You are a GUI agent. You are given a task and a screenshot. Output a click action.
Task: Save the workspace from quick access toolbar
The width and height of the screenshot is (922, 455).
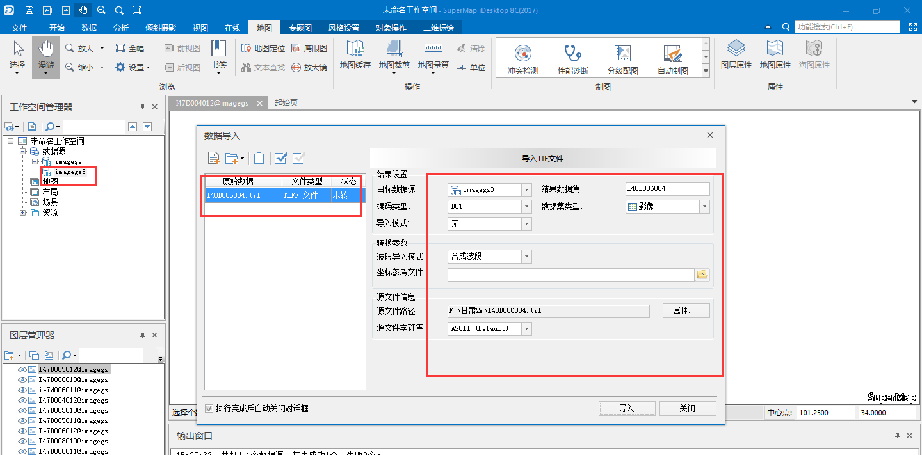(x=29, y=10)
